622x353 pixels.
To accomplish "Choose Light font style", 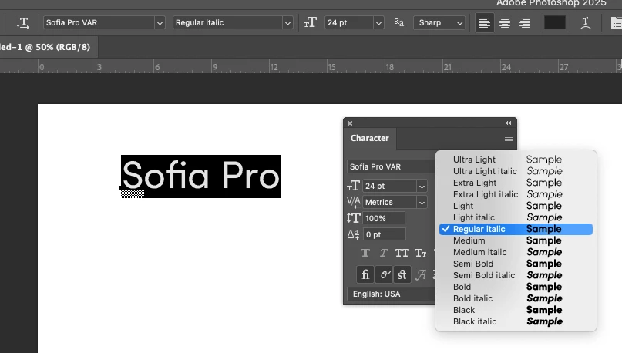I will [x=516, y=206].
